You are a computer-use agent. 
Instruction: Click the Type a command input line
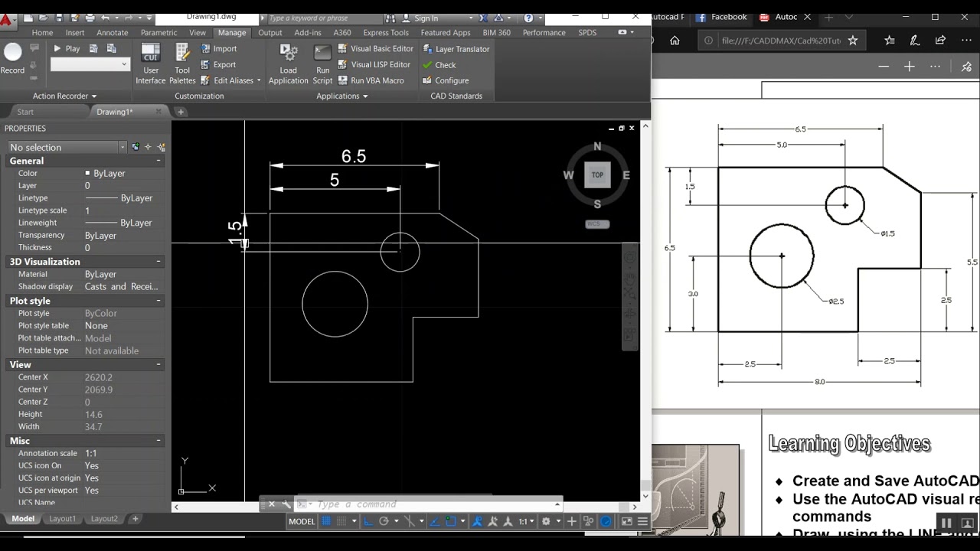[431, 504]
